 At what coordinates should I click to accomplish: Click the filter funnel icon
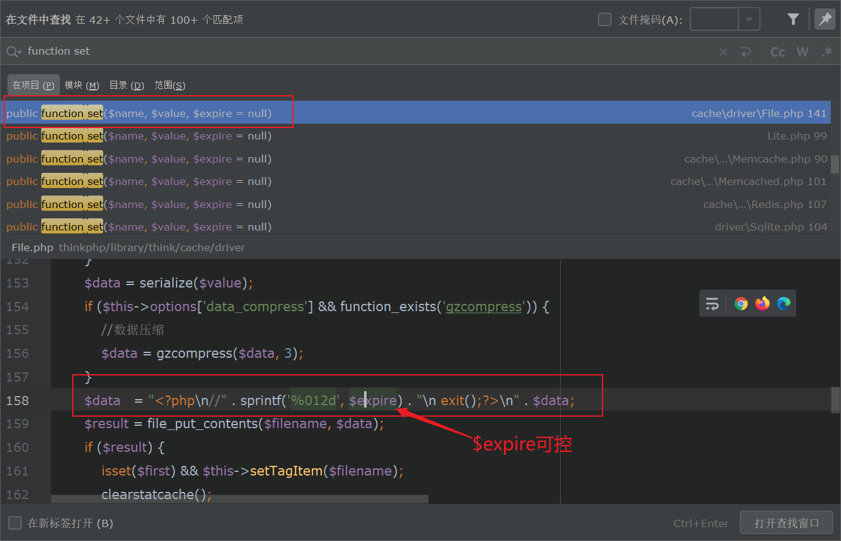(793, 19)
